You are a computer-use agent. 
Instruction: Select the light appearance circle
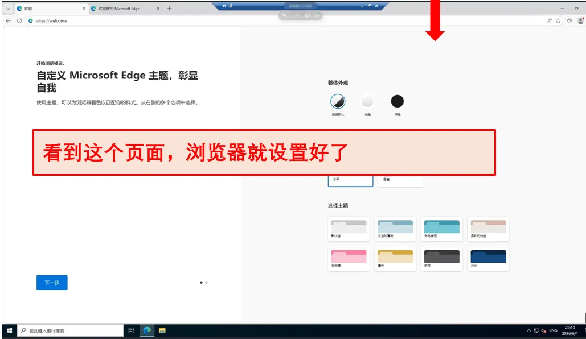367,101
